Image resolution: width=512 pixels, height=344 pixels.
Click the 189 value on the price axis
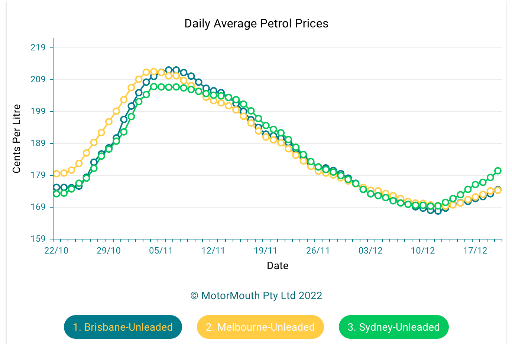[38, 143]
